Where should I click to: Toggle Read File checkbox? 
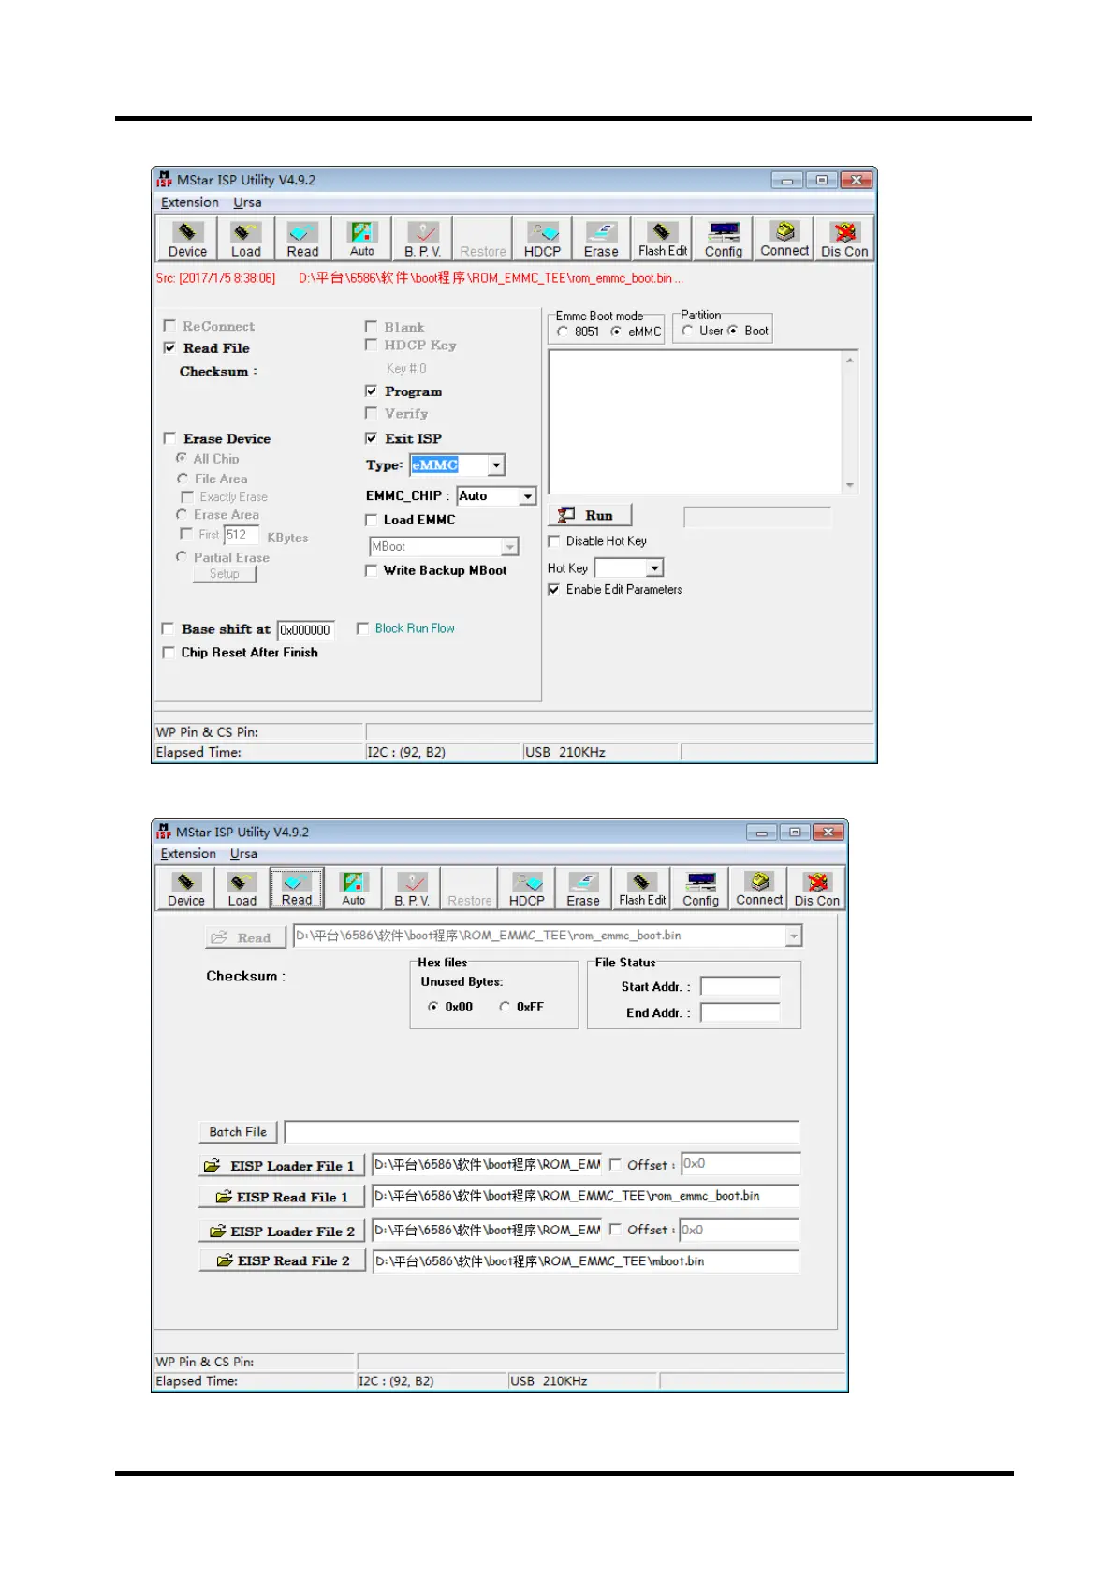pos(169,347)
